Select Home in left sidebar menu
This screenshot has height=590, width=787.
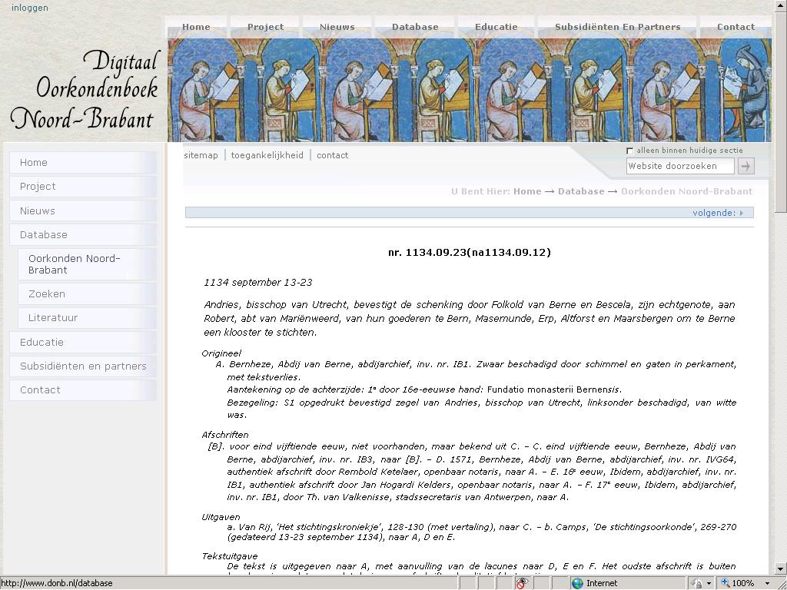83,163
